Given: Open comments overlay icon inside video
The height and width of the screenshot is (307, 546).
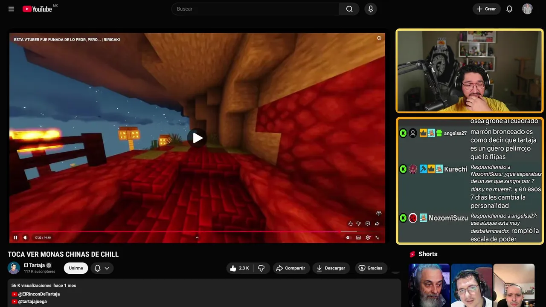Looking at the screenshot, I should (x=368, y=223).
